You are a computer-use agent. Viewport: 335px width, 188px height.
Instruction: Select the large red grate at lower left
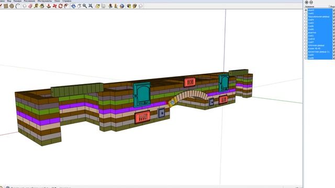click(x=142, y=117)
